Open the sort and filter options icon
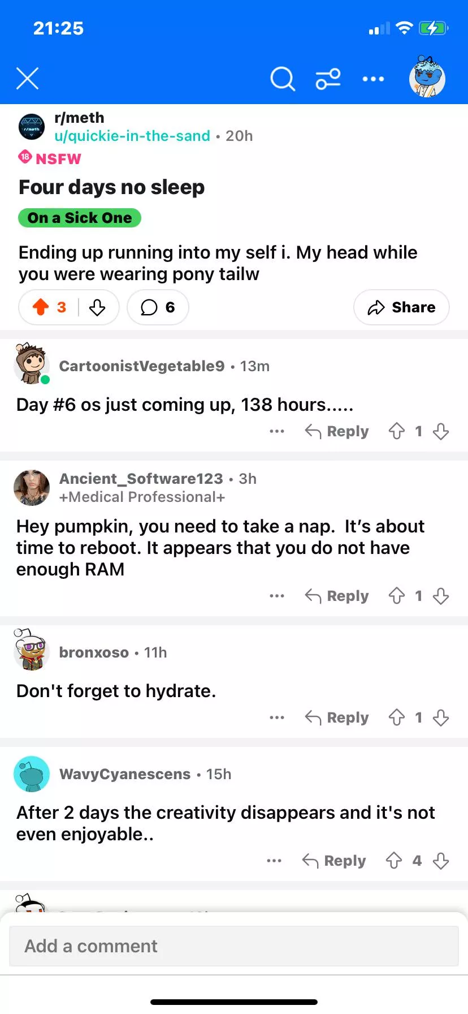Screen dimensions: 468x1014 pyautogui.click(x=328, y=79)
